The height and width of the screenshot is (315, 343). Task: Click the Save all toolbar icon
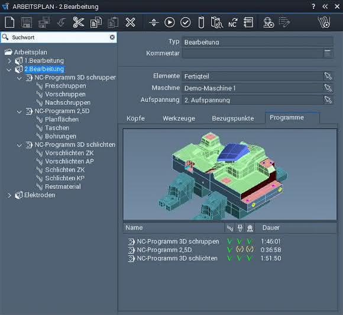click(44, 22)
